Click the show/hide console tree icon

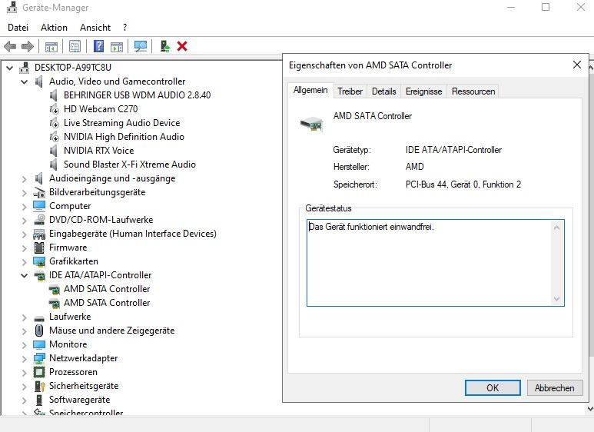(x=51, y=47)
